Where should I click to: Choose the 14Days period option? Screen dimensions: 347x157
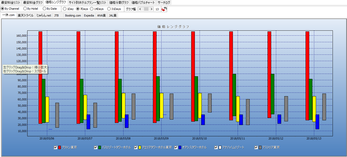[92, 9]
